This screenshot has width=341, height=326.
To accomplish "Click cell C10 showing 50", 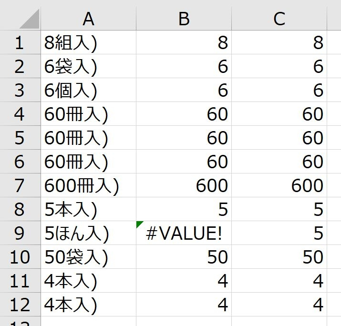I will click(279, 257).
